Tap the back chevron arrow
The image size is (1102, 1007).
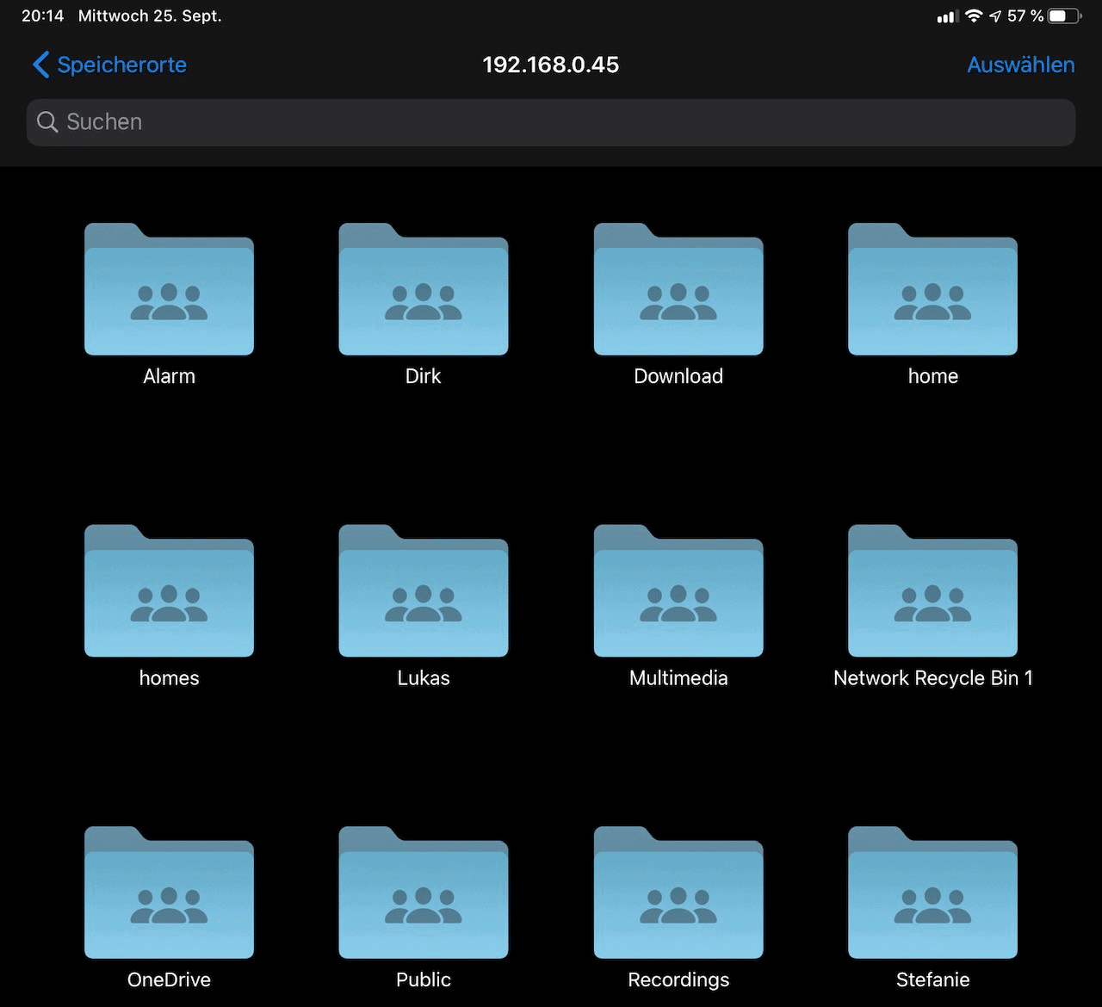(x=40, y=65)
